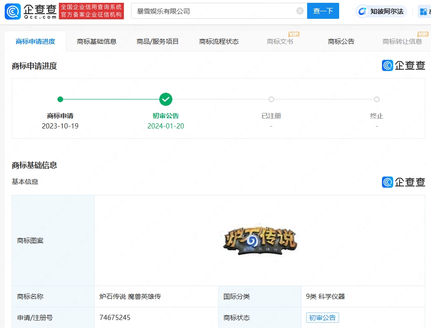431x328 pixels.
Task: Click the trademark name 炉石传说 魔兽英雄传
Action: click(130, 296)
